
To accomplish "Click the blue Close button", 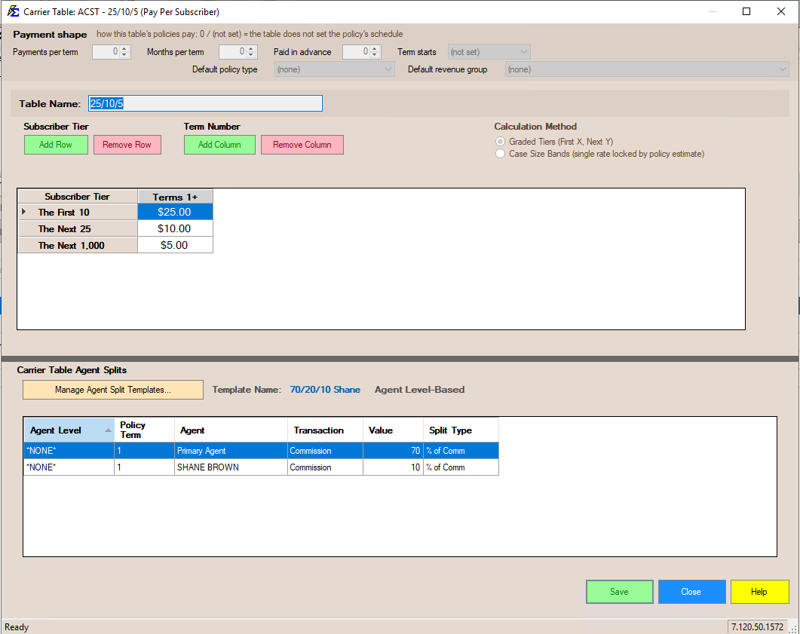I will pos(691,592).
